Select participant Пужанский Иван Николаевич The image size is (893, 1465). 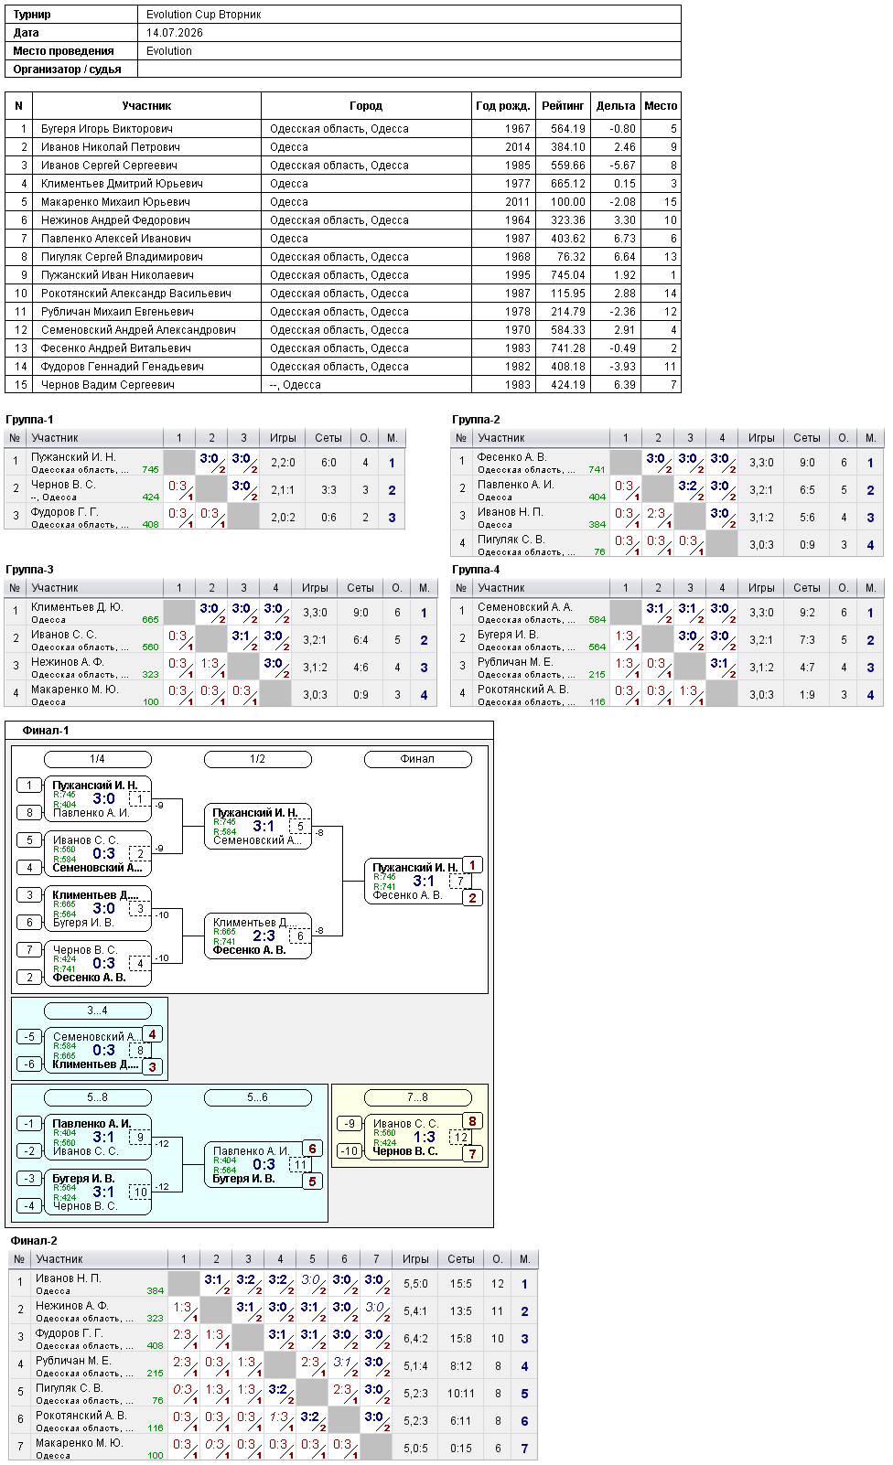tap(117, 275)
